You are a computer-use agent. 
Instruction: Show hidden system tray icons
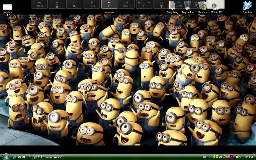pyautogui.click(x=210, y=157)
